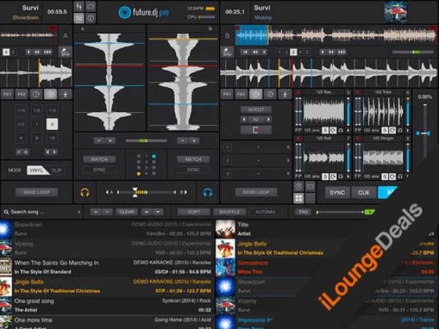Open the info icon in the header

[90, 18]
